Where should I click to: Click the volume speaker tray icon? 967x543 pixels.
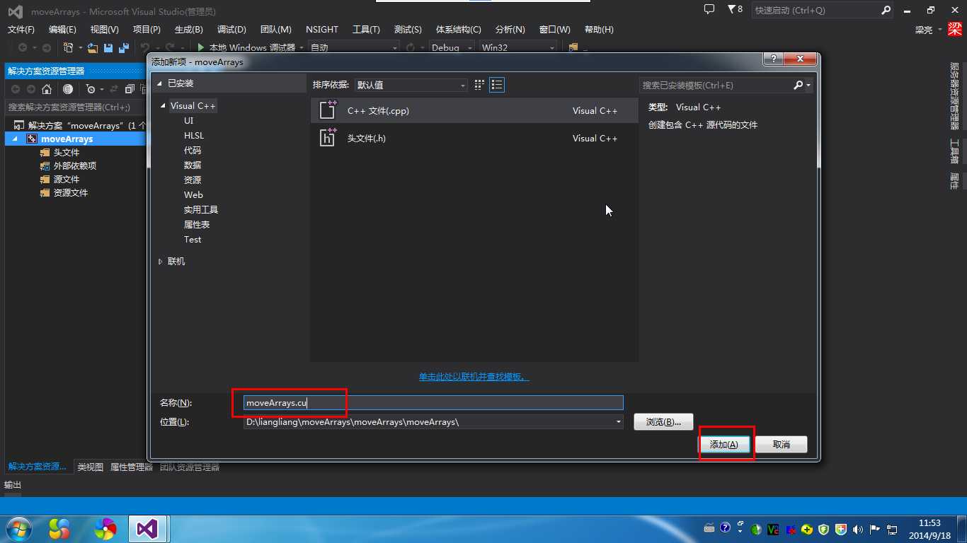point(858,529)
